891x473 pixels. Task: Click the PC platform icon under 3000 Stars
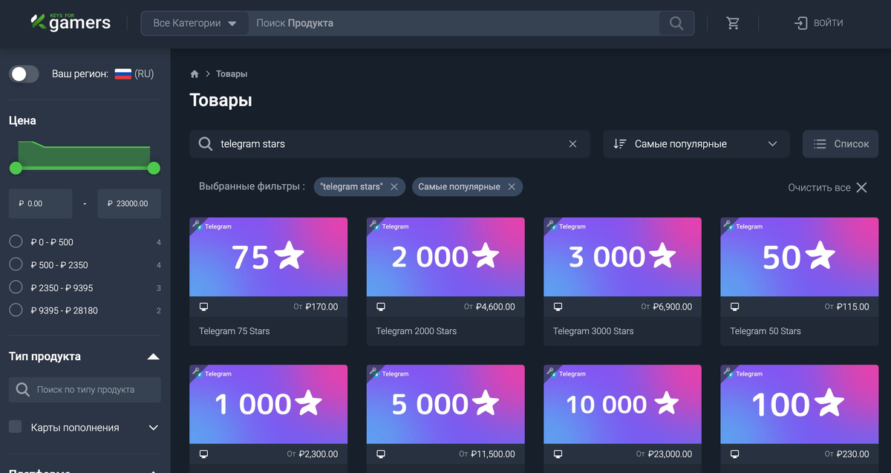[x=558, y=307]
